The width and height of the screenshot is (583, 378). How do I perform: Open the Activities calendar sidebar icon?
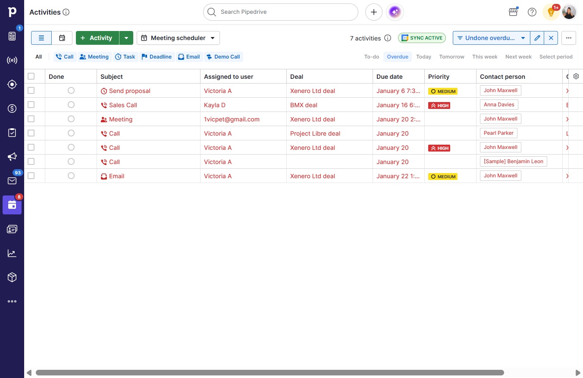(12, 205)
